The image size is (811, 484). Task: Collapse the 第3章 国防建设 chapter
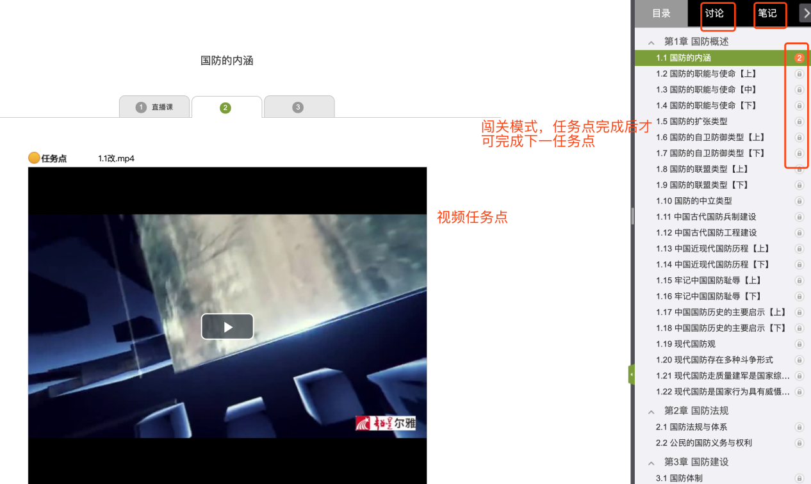(x=651, y=462)
